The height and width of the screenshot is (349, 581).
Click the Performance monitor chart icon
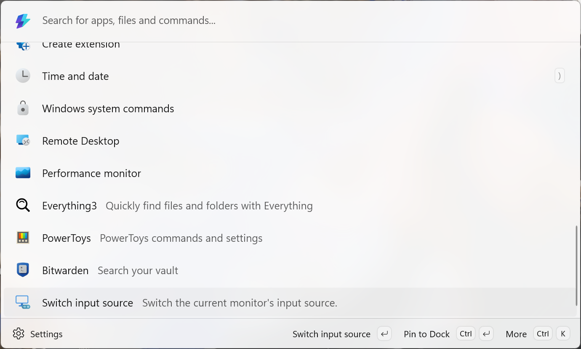(x=23, y=173)
